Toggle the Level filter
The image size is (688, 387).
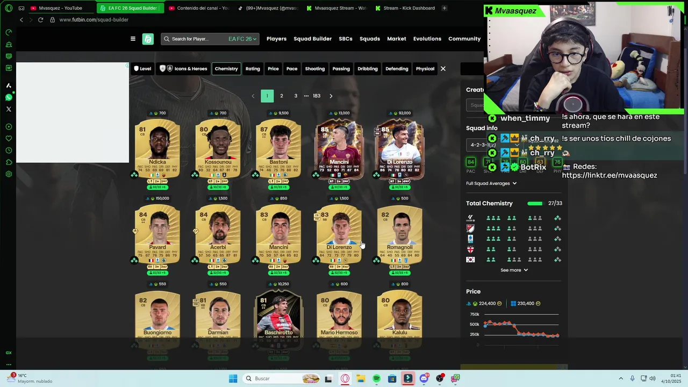(x=142, y=69)
